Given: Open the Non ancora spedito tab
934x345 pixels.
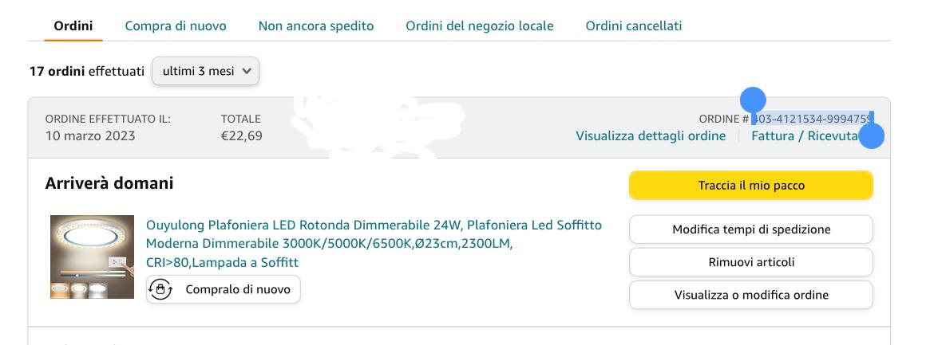Looking at the screenshot, I should tap(316, 25).
